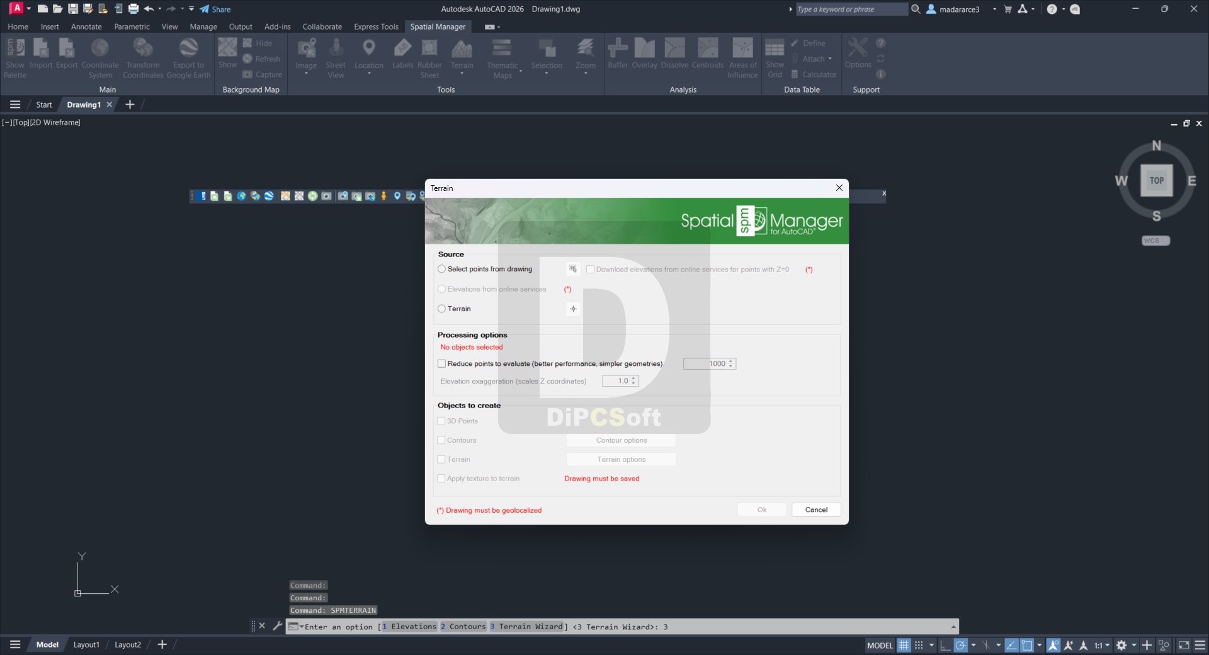The image size is (1209, 655).
Task: Expand the Location tool dropdown
Action: pyautogui.click(x=369, y=74)
